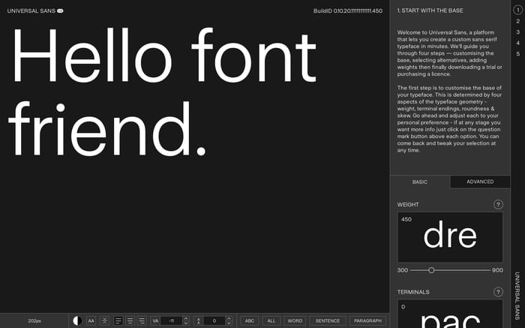
Task: Click the BuildID text at top
Action: tap(348, 11)
